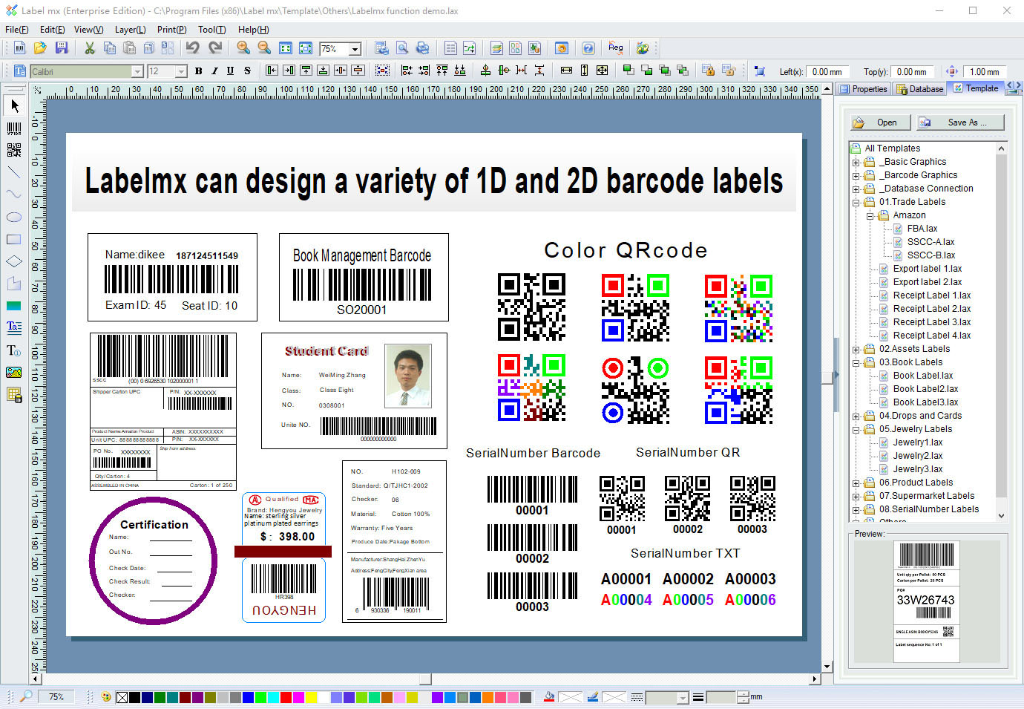Open print preview magnifier icon
The width and height of the screenshot is (1024, 709).
coord(402,48)
